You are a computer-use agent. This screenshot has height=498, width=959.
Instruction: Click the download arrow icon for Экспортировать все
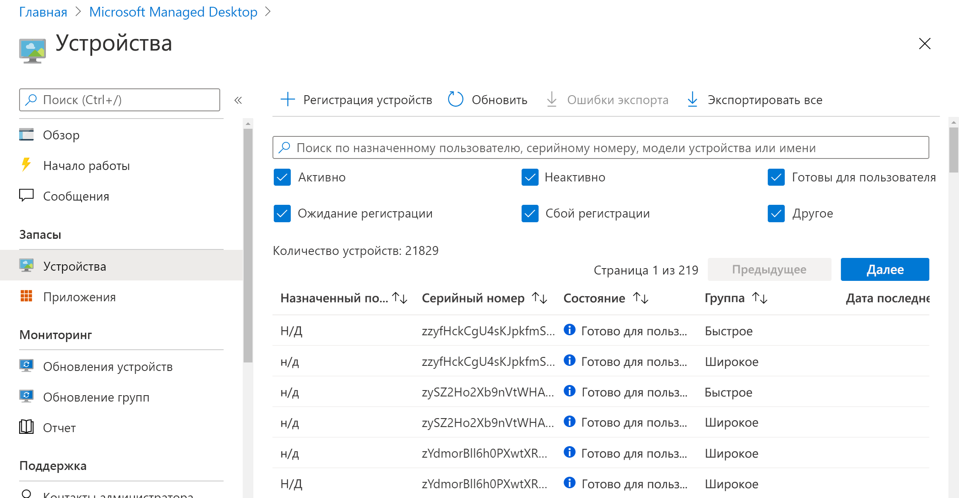point(692,99)
